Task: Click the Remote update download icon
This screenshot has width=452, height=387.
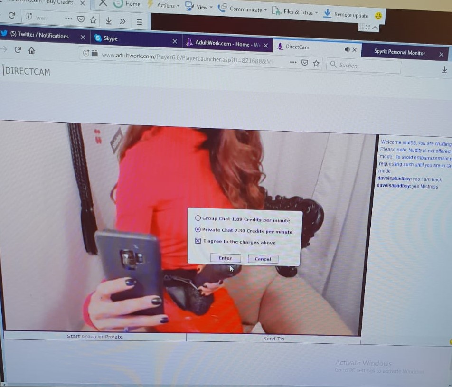Action: pos(327,13)
